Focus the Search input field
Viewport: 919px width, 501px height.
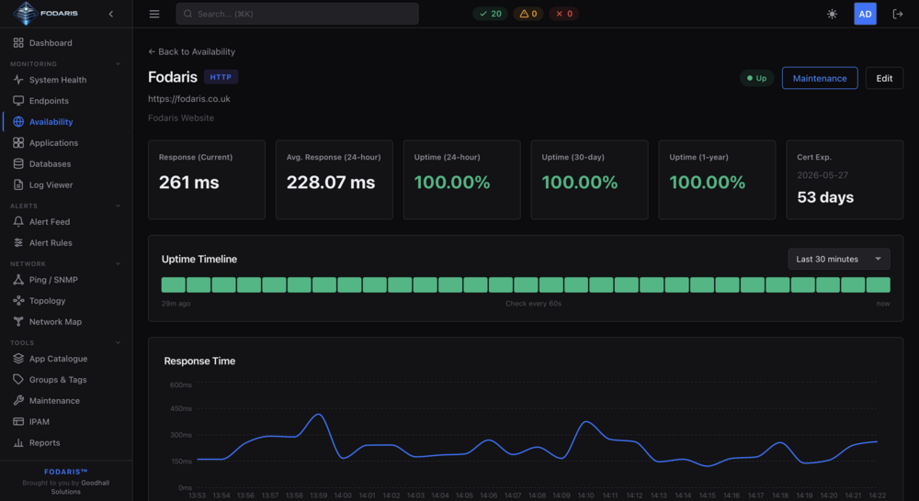click(297, 14)
